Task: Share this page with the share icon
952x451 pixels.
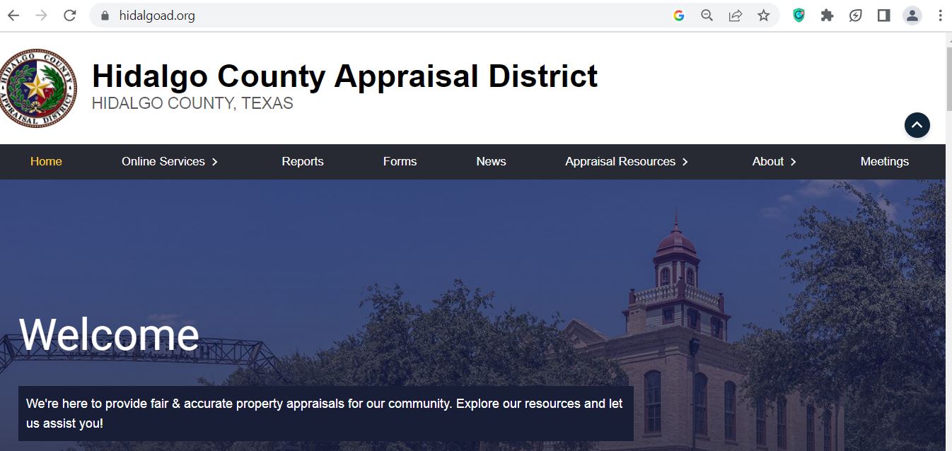Action: pyautogui.click(x=736, y=16)
